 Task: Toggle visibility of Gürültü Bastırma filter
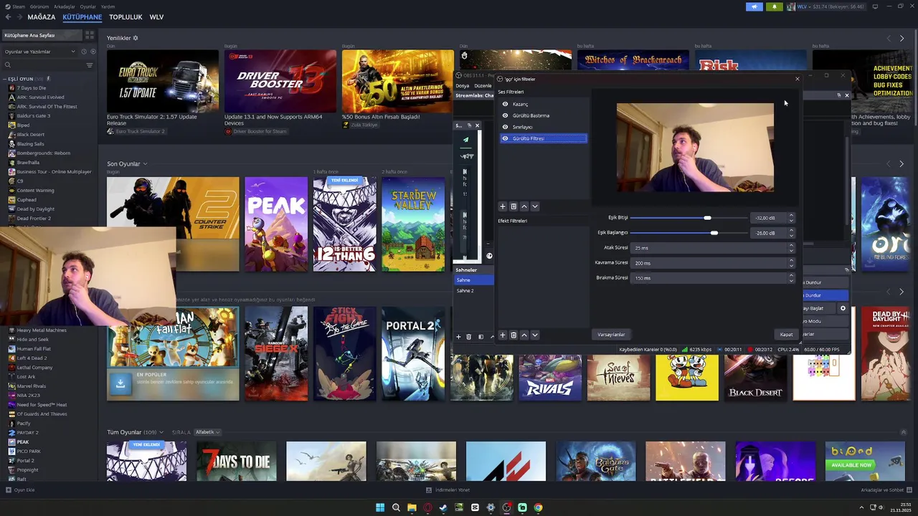tap(505, 115)
